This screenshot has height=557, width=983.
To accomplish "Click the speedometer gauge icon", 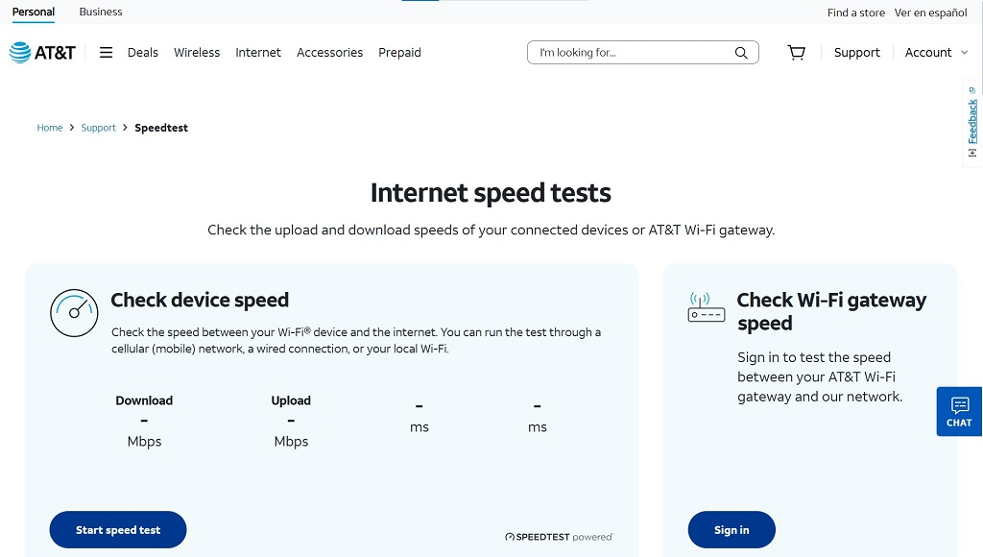I will [74, 313].
